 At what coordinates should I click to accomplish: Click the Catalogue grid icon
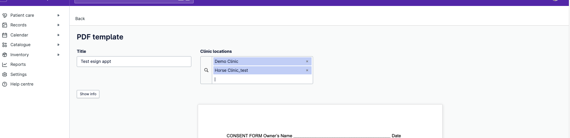pos(4,45)
